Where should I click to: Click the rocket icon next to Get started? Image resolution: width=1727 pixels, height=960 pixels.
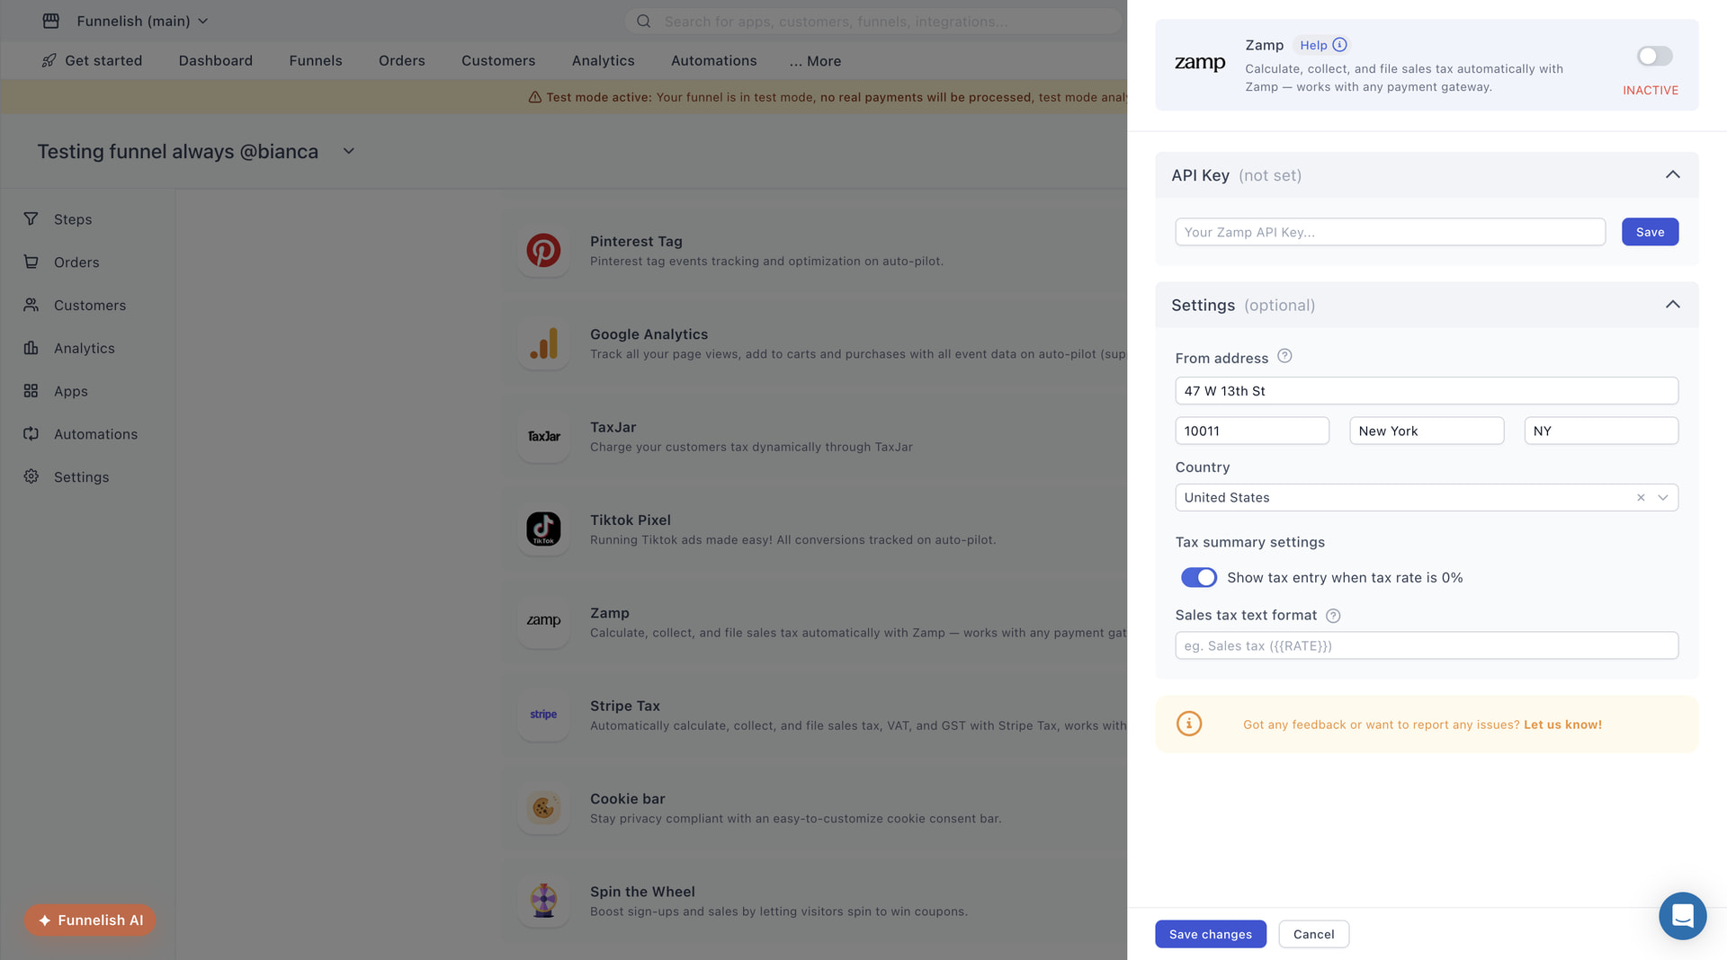point(49,60)
